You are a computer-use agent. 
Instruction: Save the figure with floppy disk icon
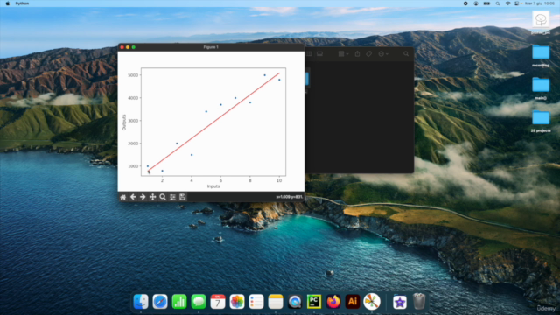[x=183, y=197]
